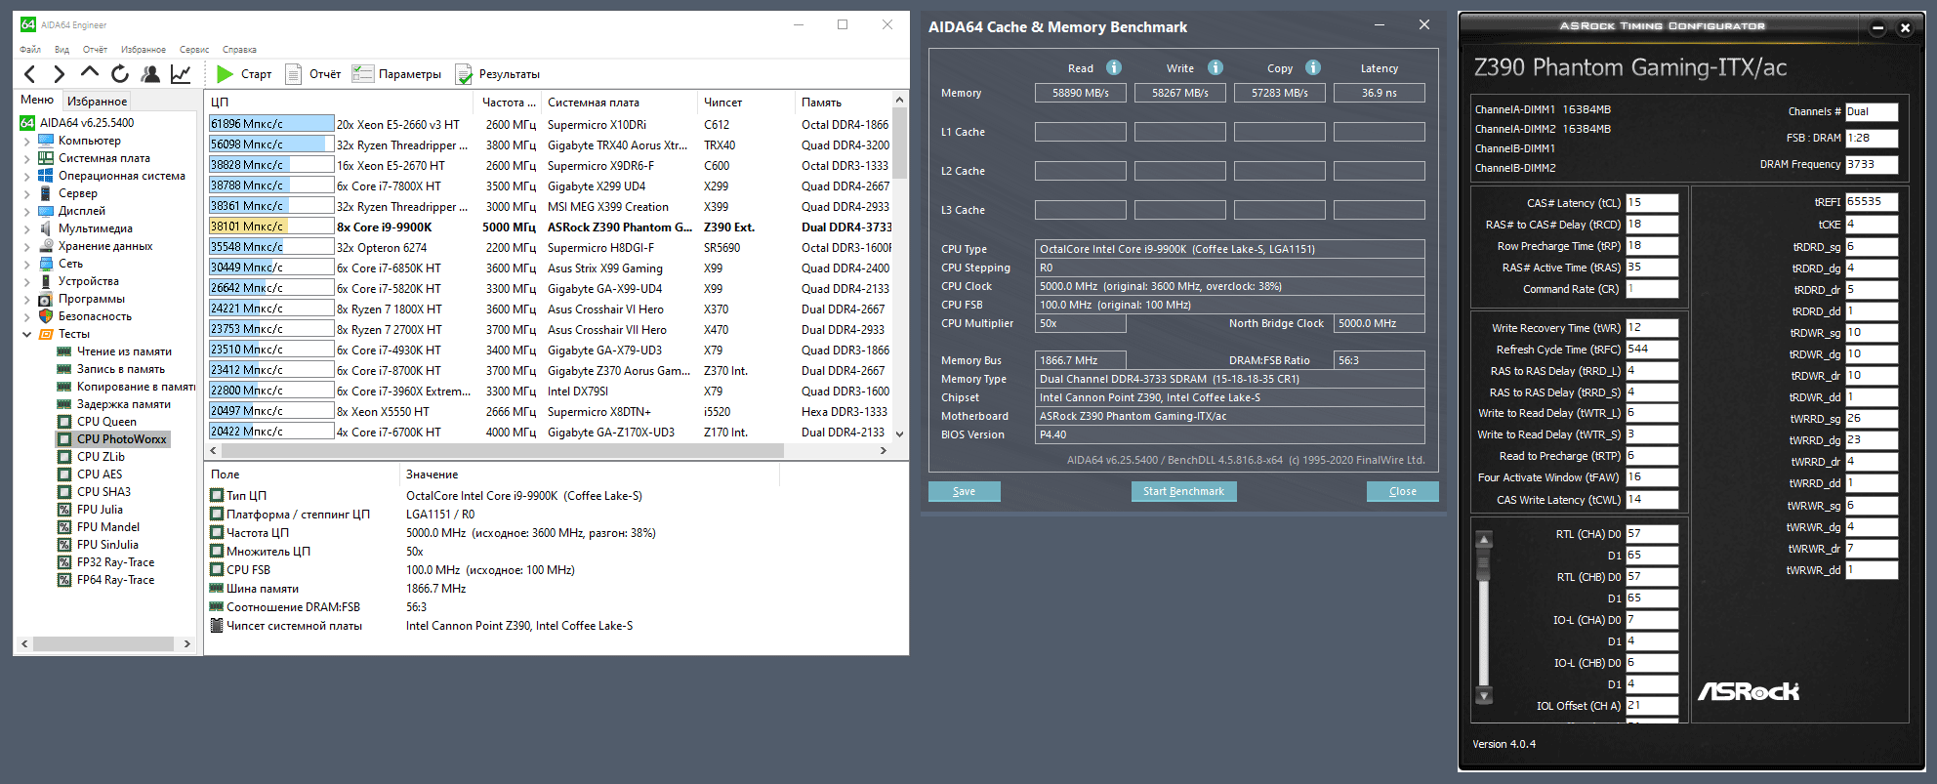1937x784 pixels.
Task: Select the Безопасность tree item
Action: (x=95, y=316)
